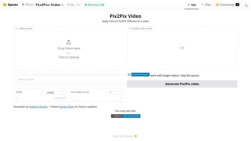The width and height of the screenshot is (251, 141).
Task: Click the fffiloni avatar icon
Action: 23,5
